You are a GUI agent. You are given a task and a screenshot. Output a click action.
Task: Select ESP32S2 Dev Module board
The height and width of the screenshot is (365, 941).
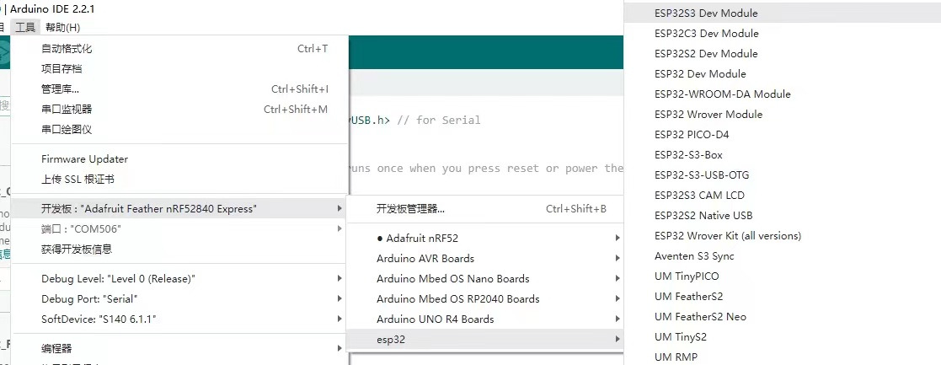click(x=783, y=53)
